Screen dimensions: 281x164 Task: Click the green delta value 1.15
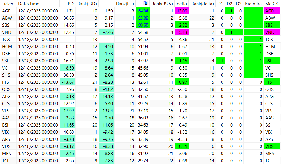pos(182,61)
